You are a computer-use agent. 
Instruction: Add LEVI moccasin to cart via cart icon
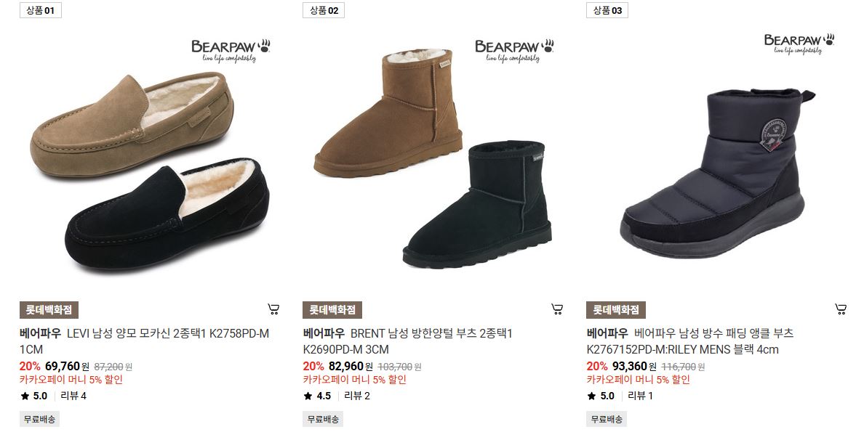[x=273, y=309]
